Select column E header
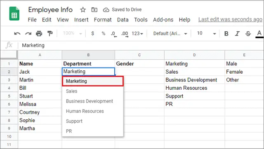 pyautogui.click(x=244, y=55)
